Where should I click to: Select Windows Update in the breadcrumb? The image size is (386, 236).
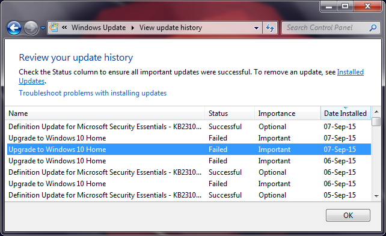tap(99, 28)
